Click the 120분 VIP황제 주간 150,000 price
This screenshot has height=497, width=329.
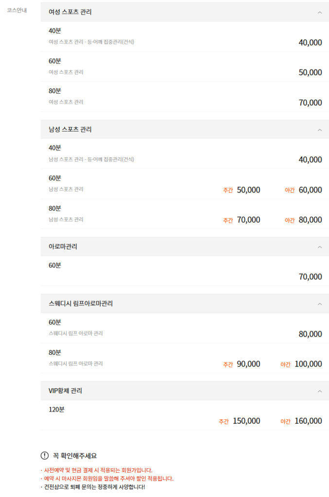click(x=247, y=420)
